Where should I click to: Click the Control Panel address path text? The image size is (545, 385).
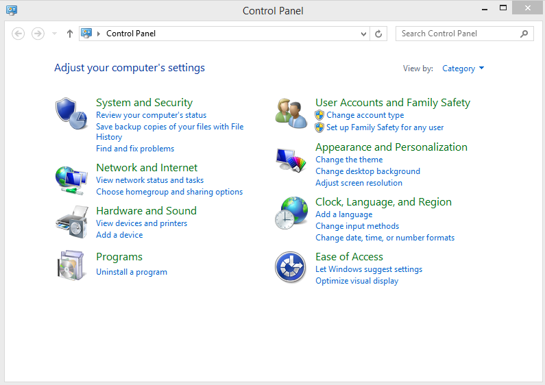point(131,34)
